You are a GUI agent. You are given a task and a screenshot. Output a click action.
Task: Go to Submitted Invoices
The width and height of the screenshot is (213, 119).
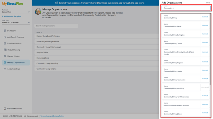pos(14,43)
